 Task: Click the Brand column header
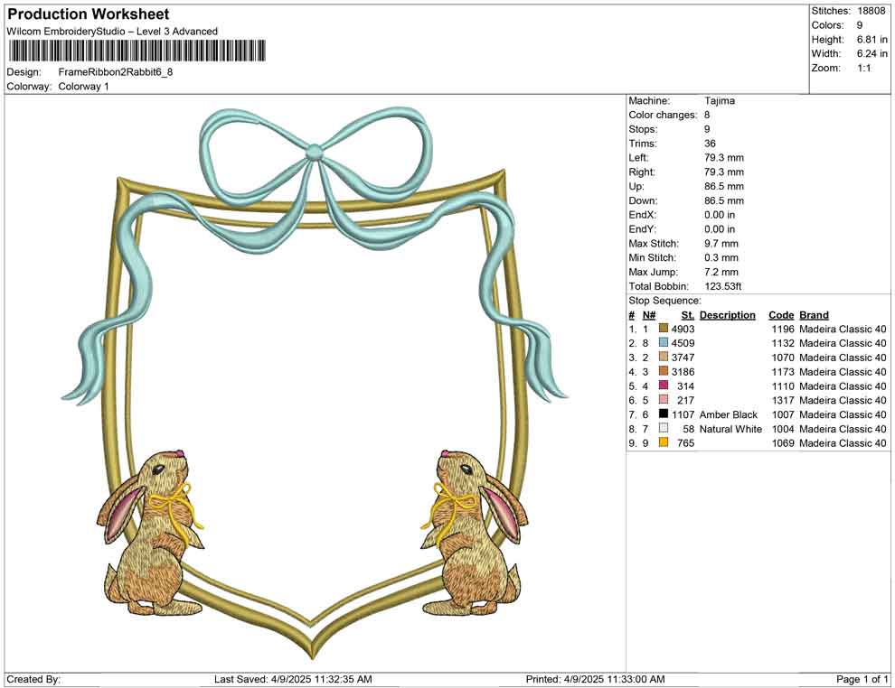pyautogui.click(x=813, y=314)
